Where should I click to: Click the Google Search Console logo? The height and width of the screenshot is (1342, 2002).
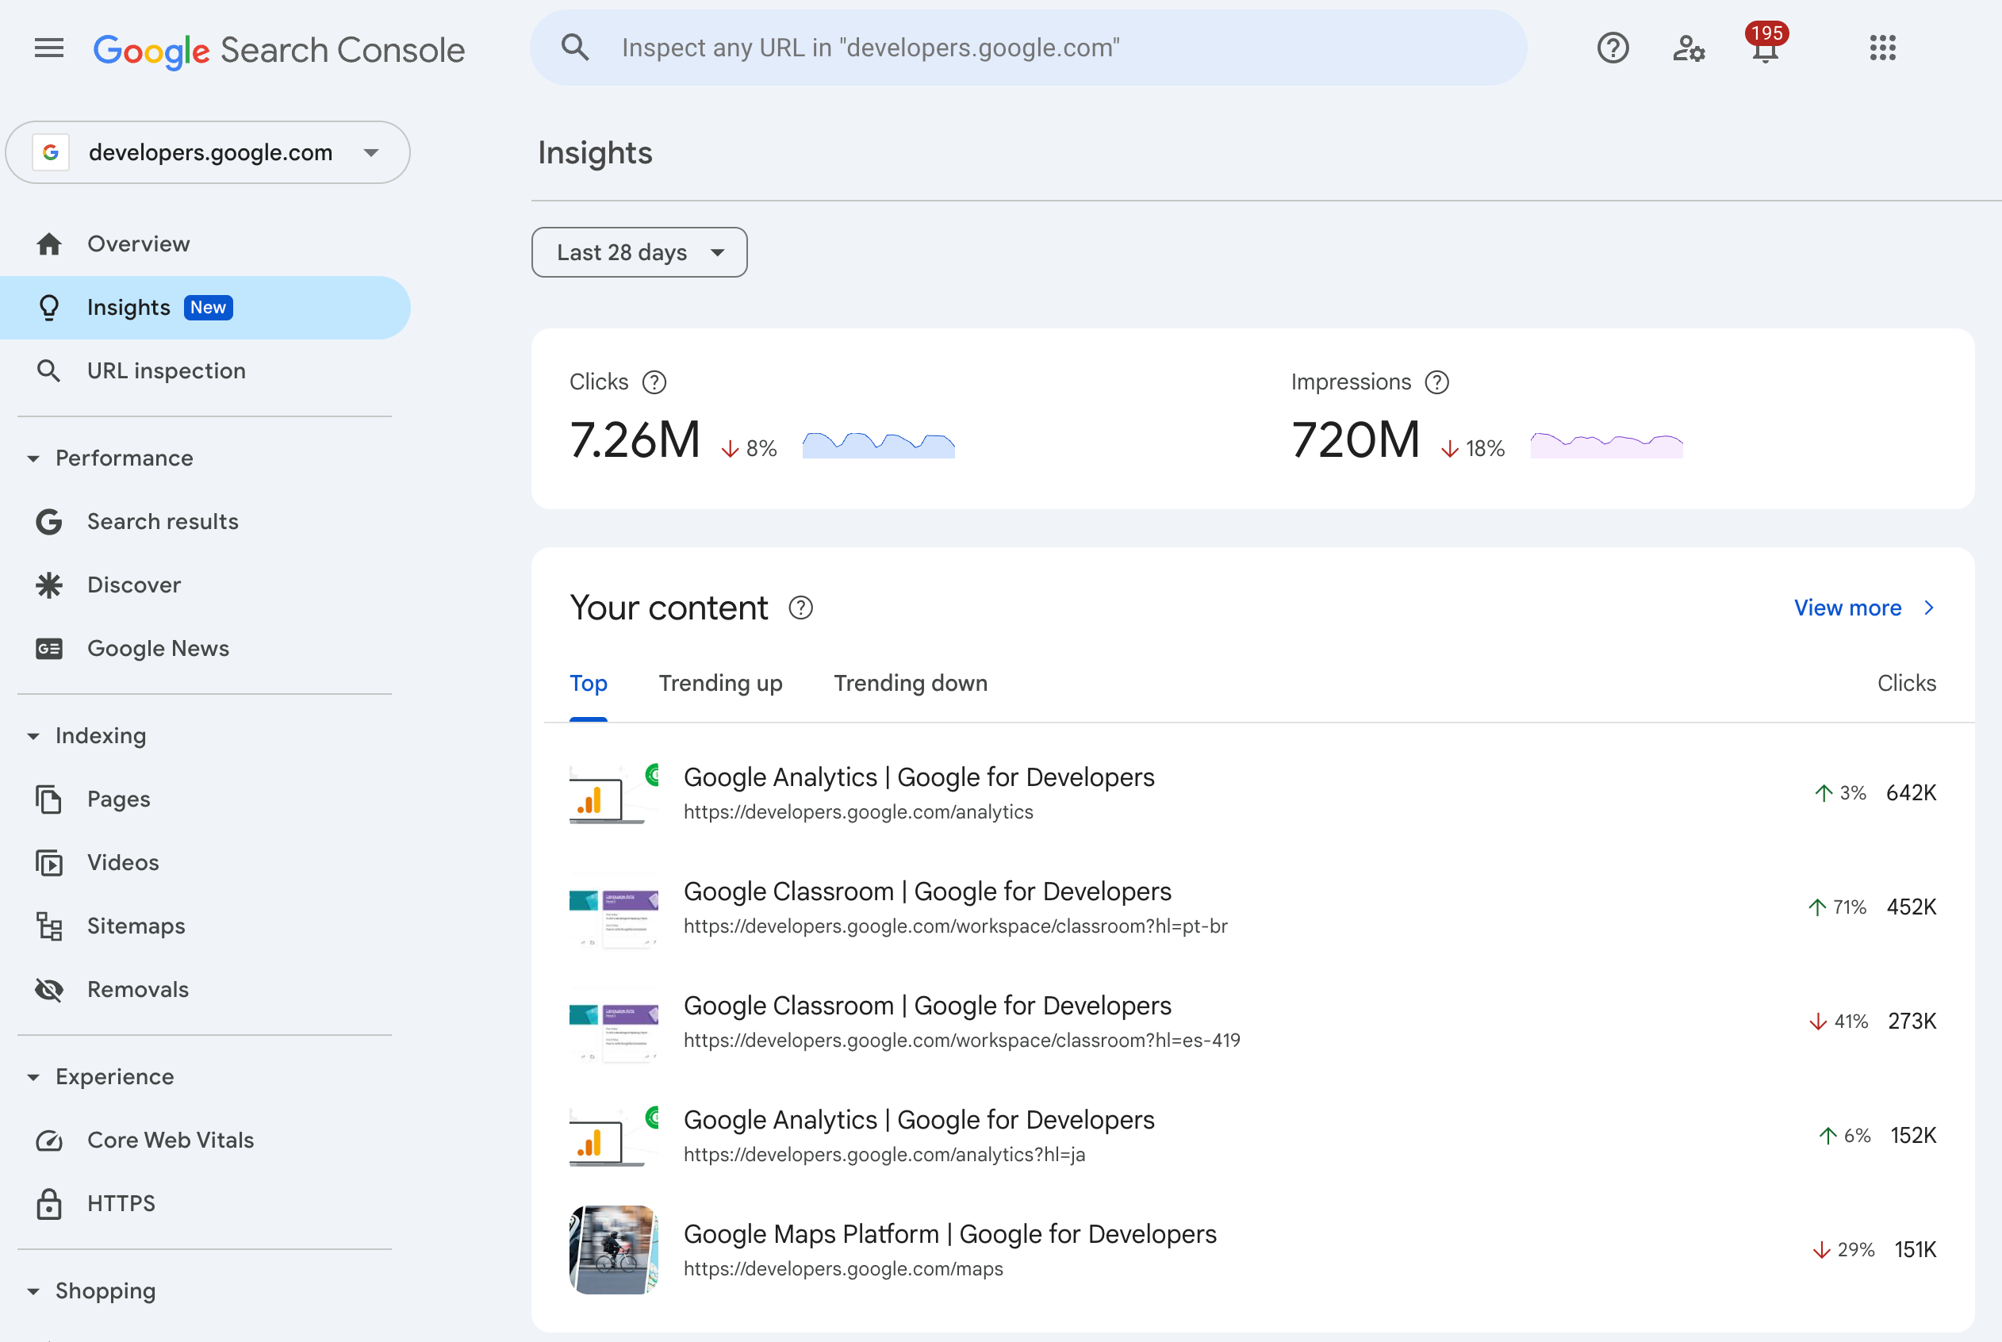click(279, 50)
